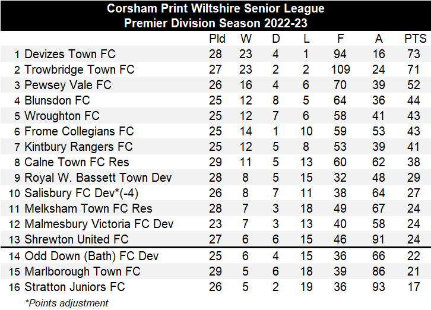Select the Trowbridge Town FC row name

pyautogui.click(x=79, y=69)
